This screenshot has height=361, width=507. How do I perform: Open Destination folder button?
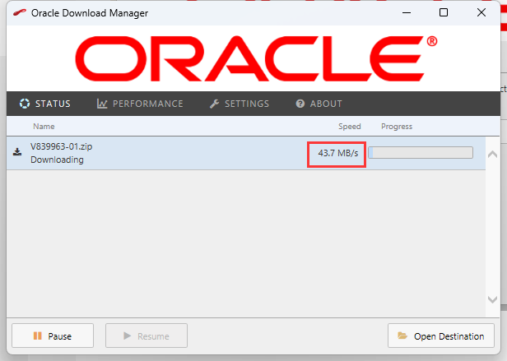point(441,336)
